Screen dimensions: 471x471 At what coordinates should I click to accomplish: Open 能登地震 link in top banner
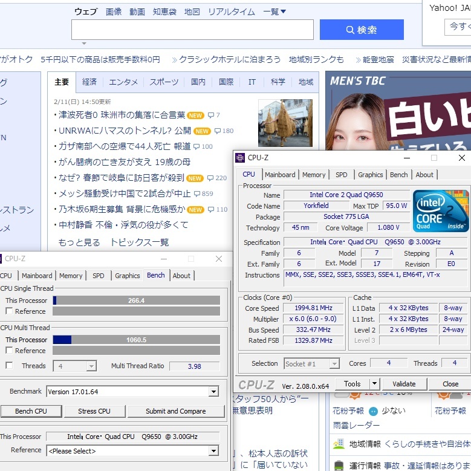(x=378, y=60)
